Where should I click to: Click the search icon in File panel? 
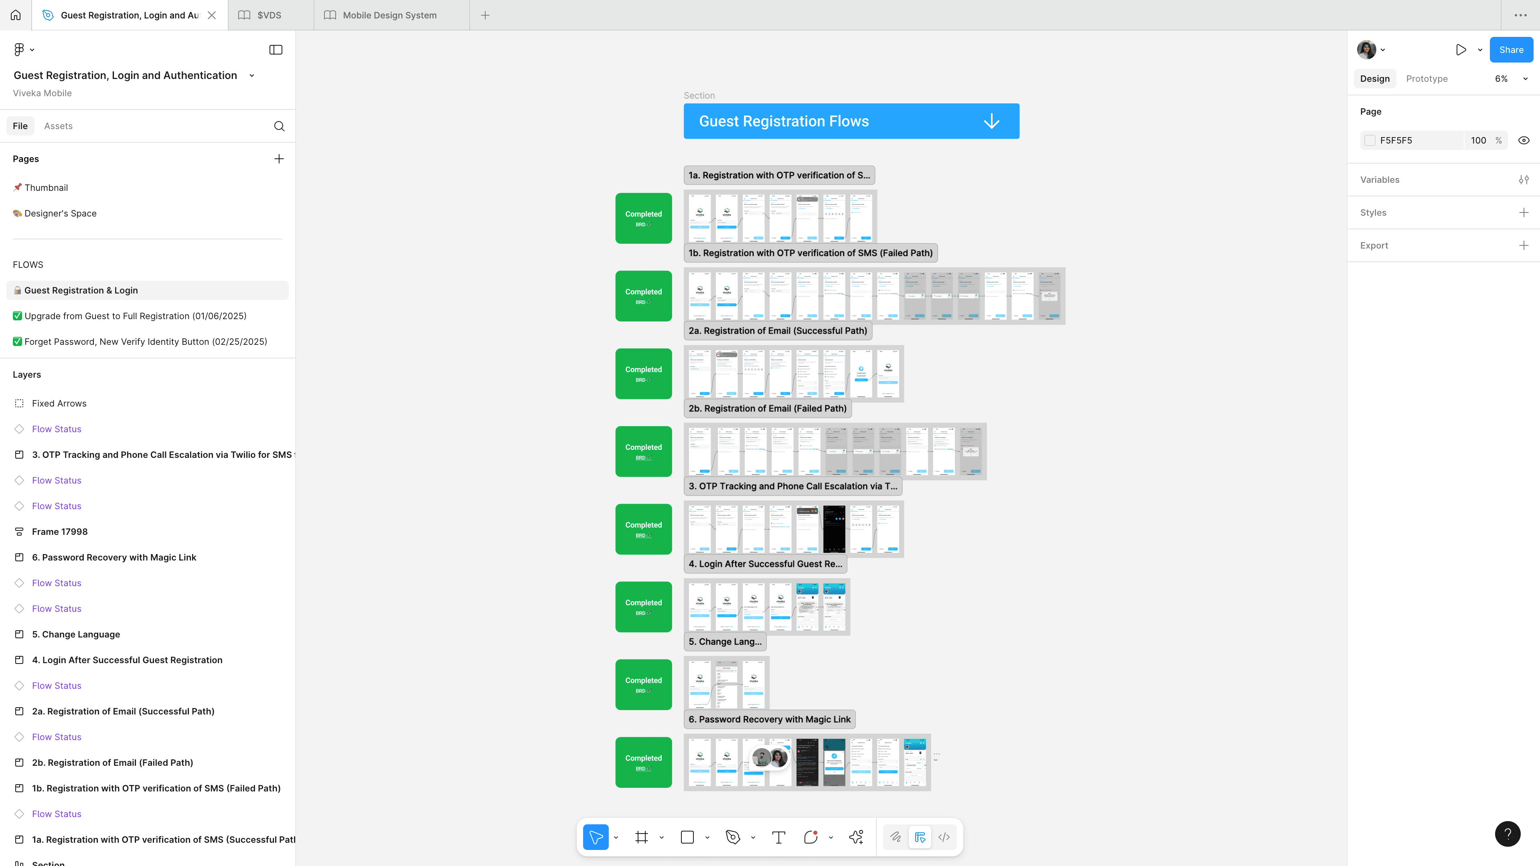pos(279,126)
